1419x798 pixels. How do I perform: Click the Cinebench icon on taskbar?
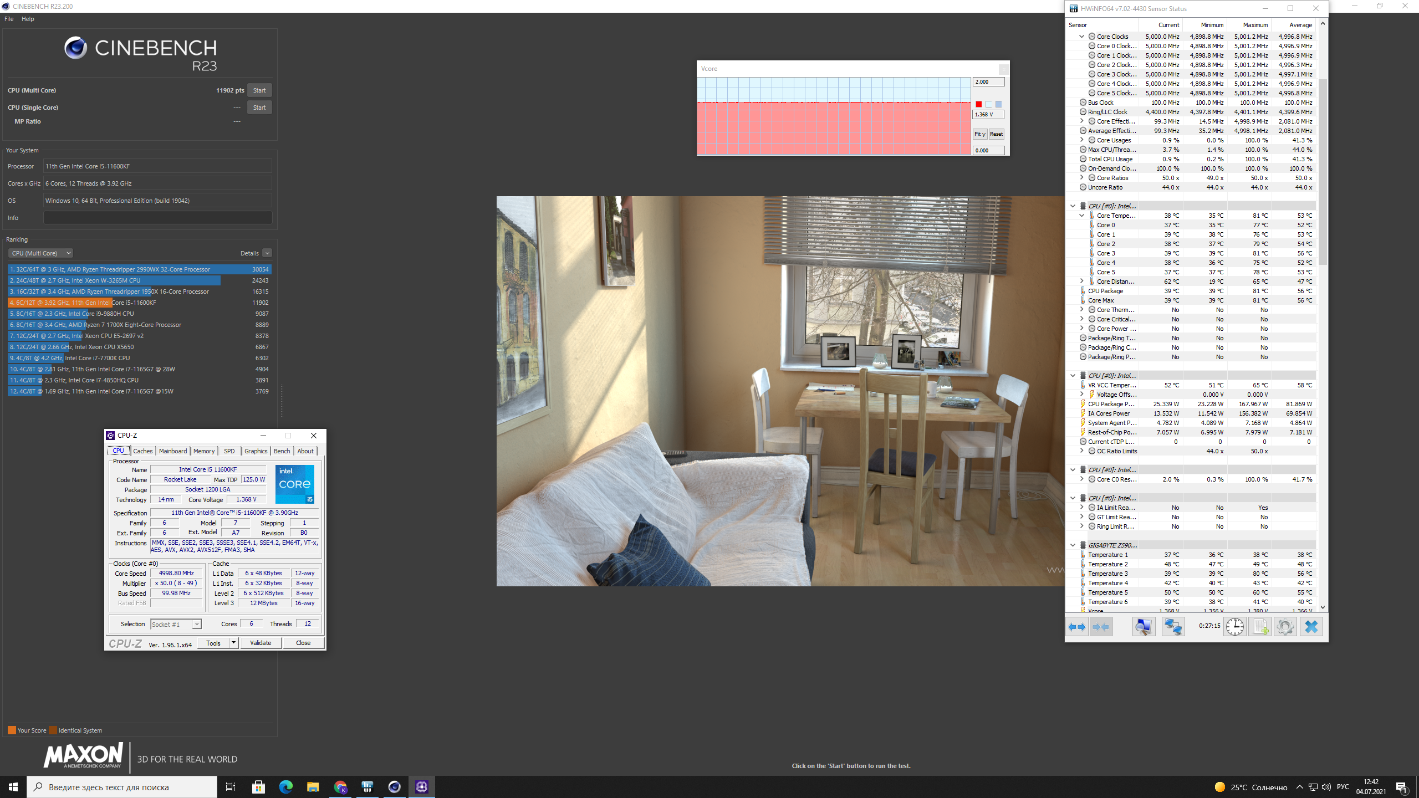394,787
